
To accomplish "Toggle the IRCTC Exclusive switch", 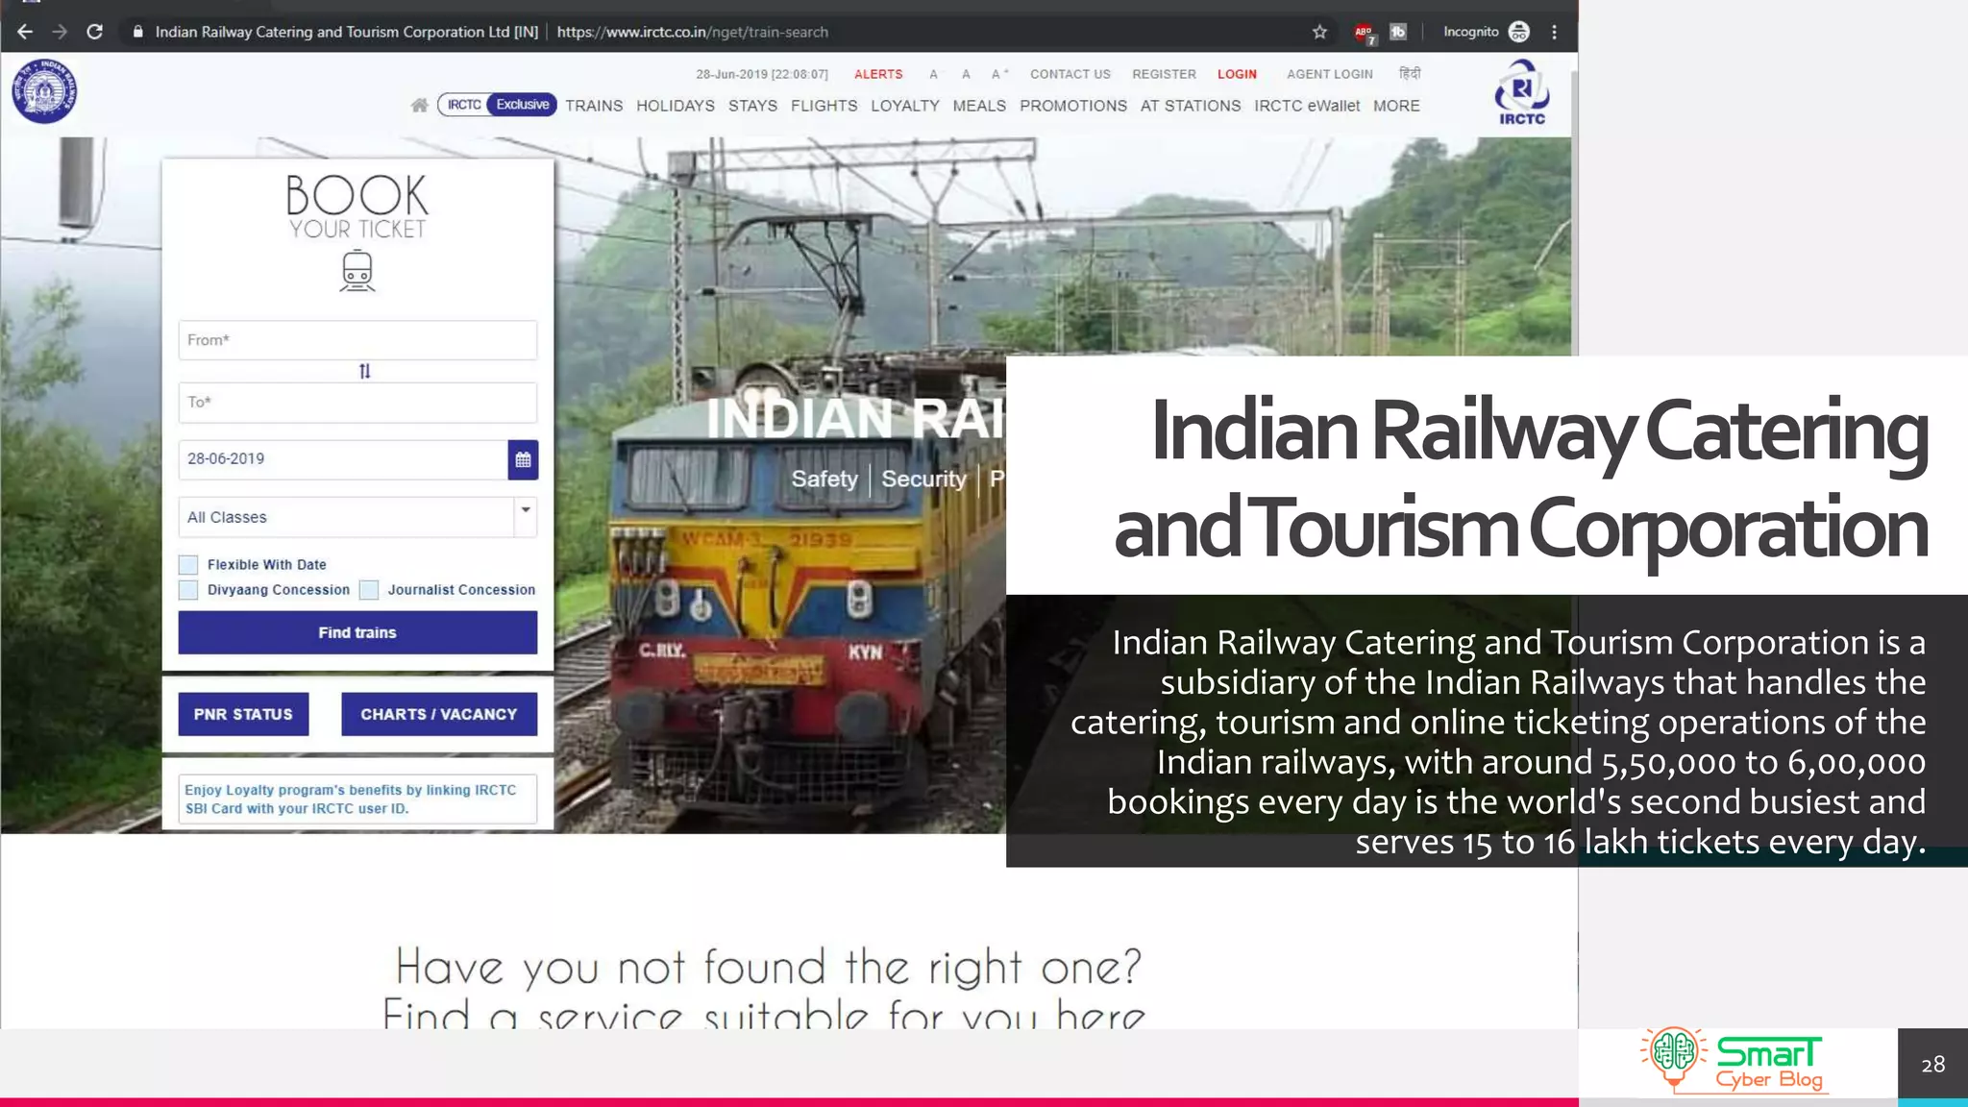I will click(x=497, y=105).
